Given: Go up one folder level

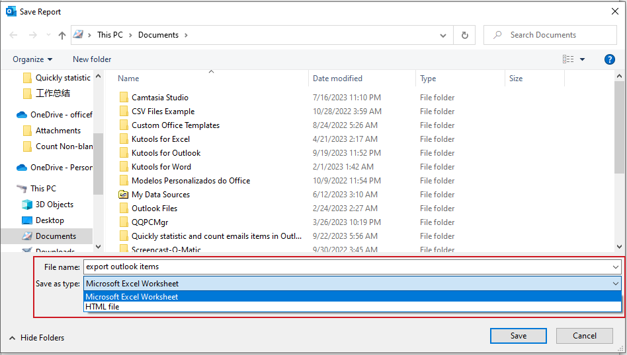Looking at the screenshot, I should 62,35.
